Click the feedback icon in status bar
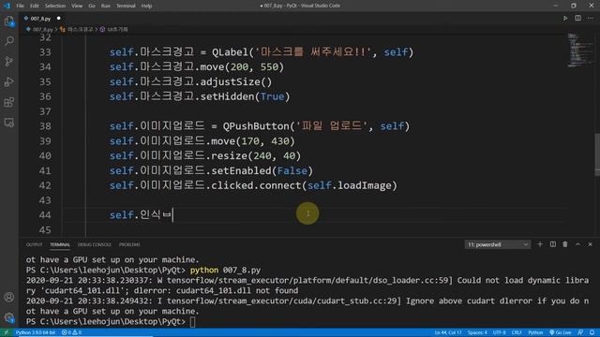Screen dimensions: 600x337 [x=580, y=332]
